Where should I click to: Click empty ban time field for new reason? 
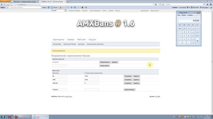[x=92, y=90]
